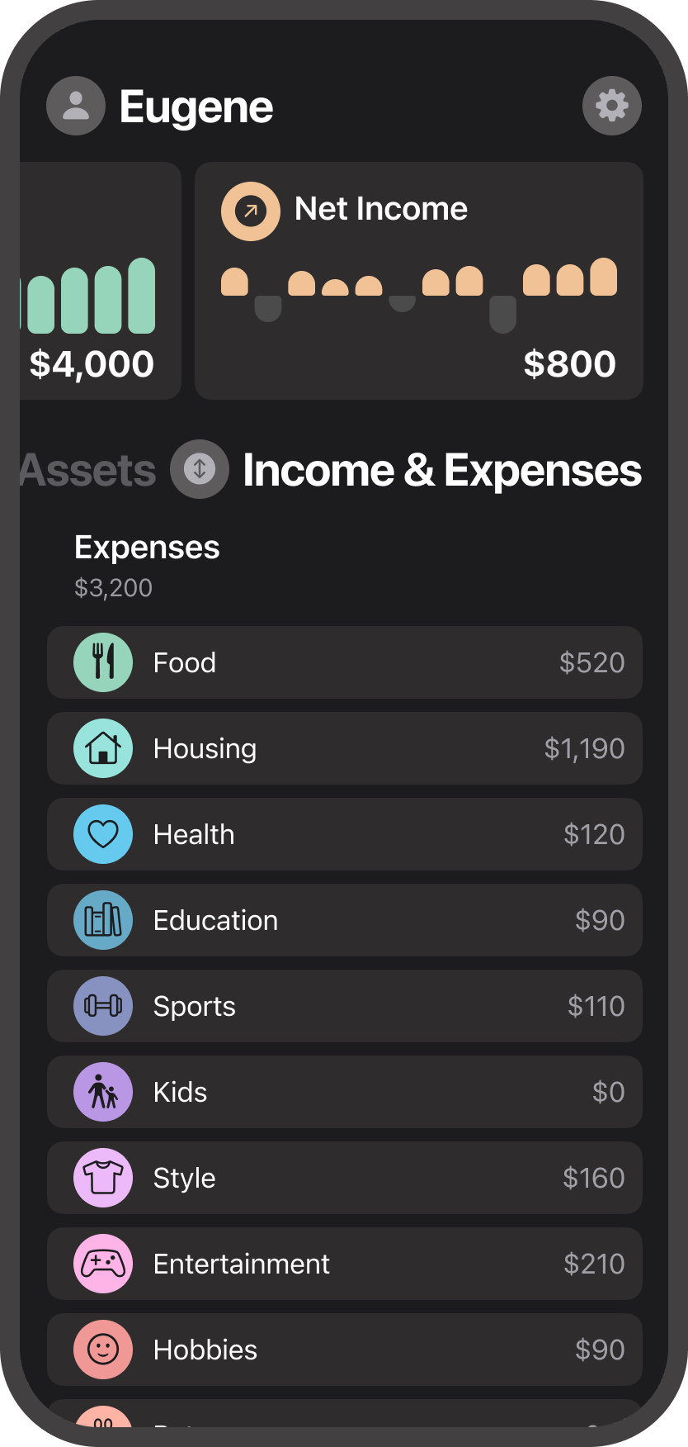Screen dimensions: 688x1447
Task: Tap the Sports dumbbell icon
Action: 103,1005
